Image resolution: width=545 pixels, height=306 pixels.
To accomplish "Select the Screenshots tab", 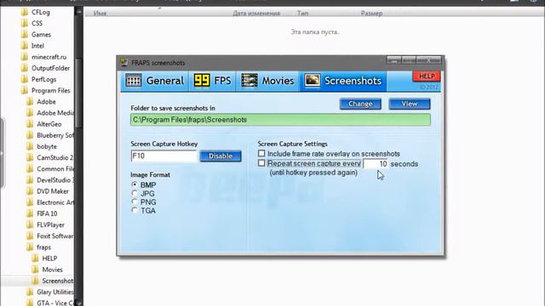I will point(342,81).
